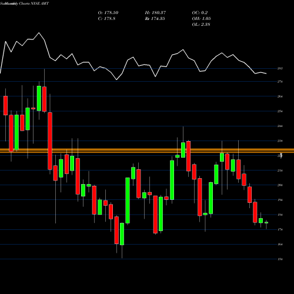
Task: Click the 254 price axis label
Action: (x=280, y=111)
